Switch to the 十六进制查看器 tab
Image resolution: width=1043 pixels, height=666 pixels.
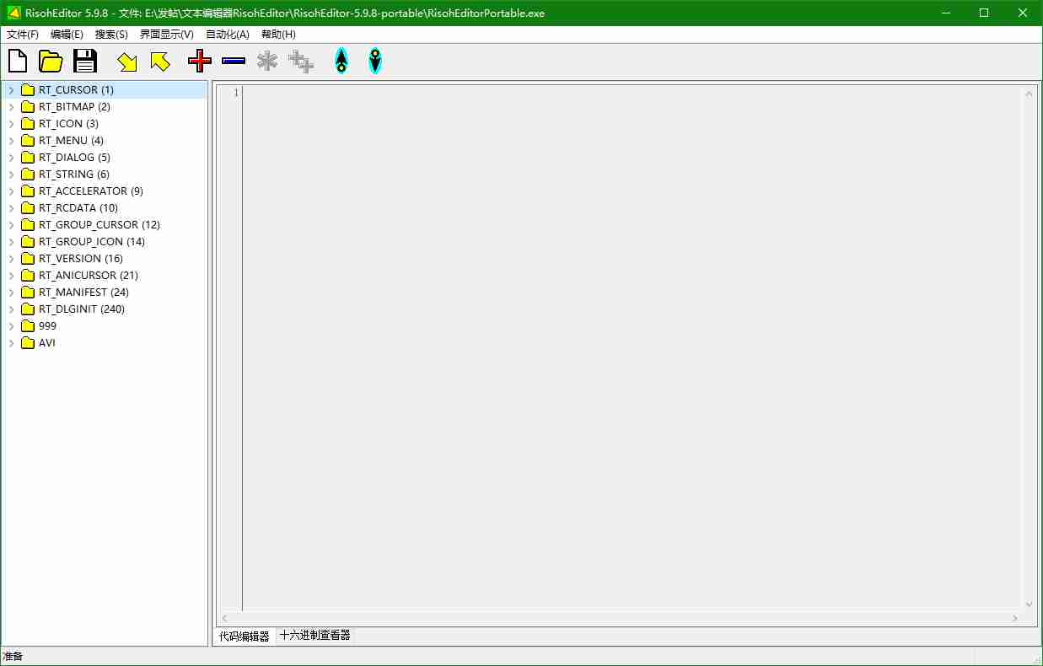[315, 636]
